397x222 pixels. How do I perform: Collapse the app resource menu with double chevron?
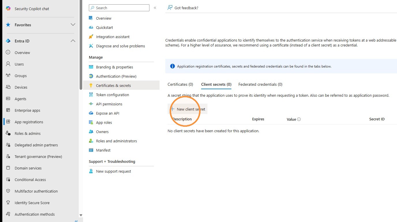point(155,8)
